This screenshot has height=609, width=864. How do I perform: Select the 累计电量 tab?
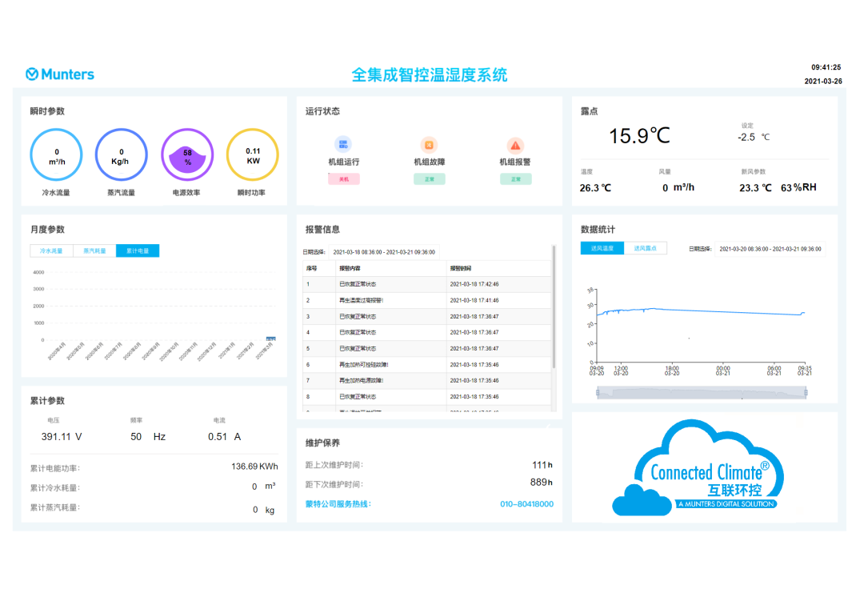click(138, 250)
